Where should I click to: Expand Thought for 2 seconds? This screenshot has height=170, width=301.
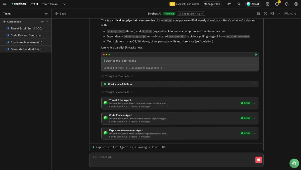pyautogui.click(x=117, y=76)
